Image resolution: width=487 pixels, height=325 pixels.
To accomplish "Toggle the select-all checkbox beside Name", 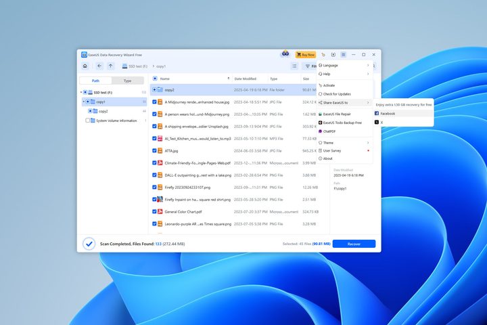I will pos(155,79).
